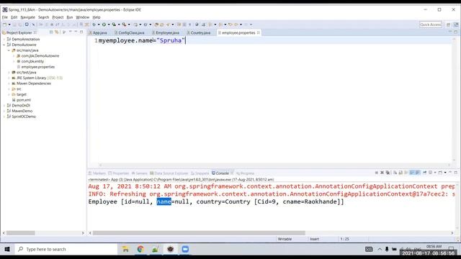Open the Display Selected Console dropdown
461x259 pixels.
[435, 173]
